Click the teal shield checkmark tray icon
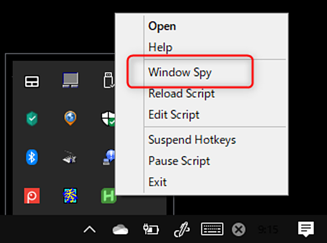The height and width of the screenshot is (243, 327). (x=32, y=118)
